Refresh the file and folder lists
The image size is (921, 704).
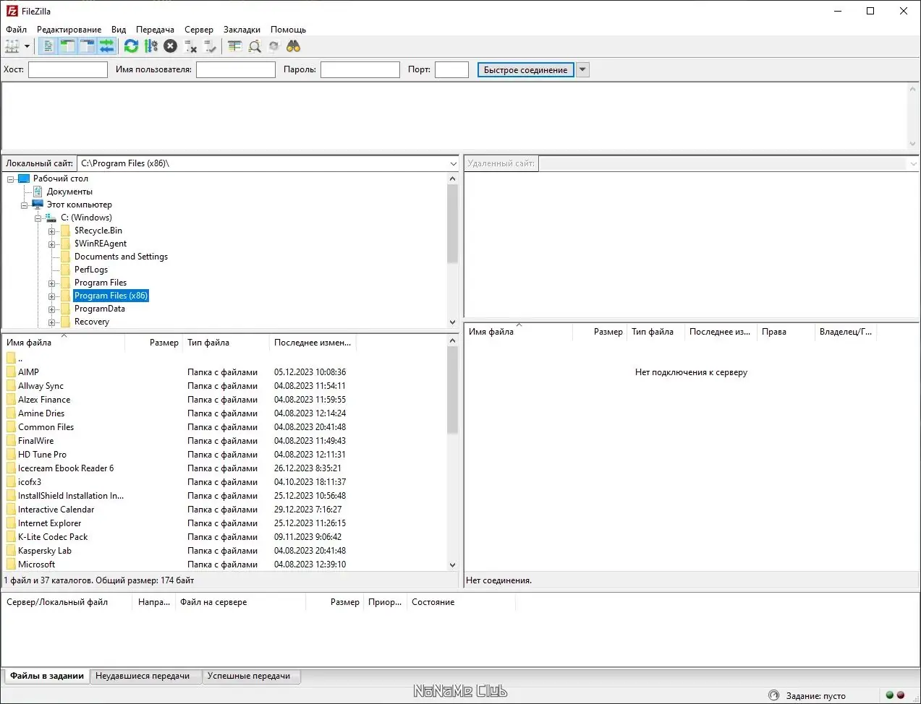[x=131, y=46]
